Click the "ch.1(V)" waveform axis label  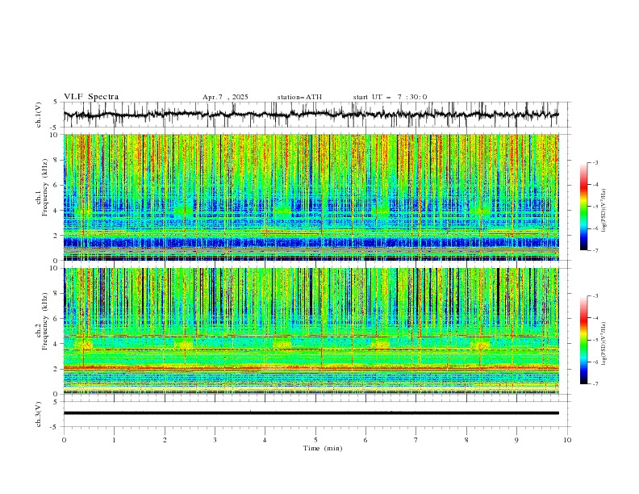[x=39, y=115]
